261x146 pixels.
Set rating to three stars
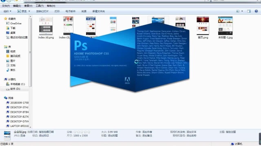point(82,132)
